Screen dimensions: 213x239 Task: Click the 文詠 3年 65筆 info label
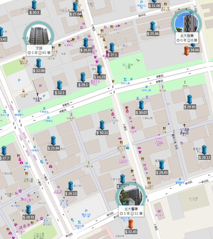pyautogui.click(x=39, y=50)
